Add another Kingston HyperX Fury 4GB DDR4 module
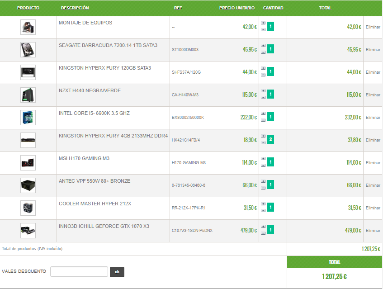383x289 pixels. 263,136
